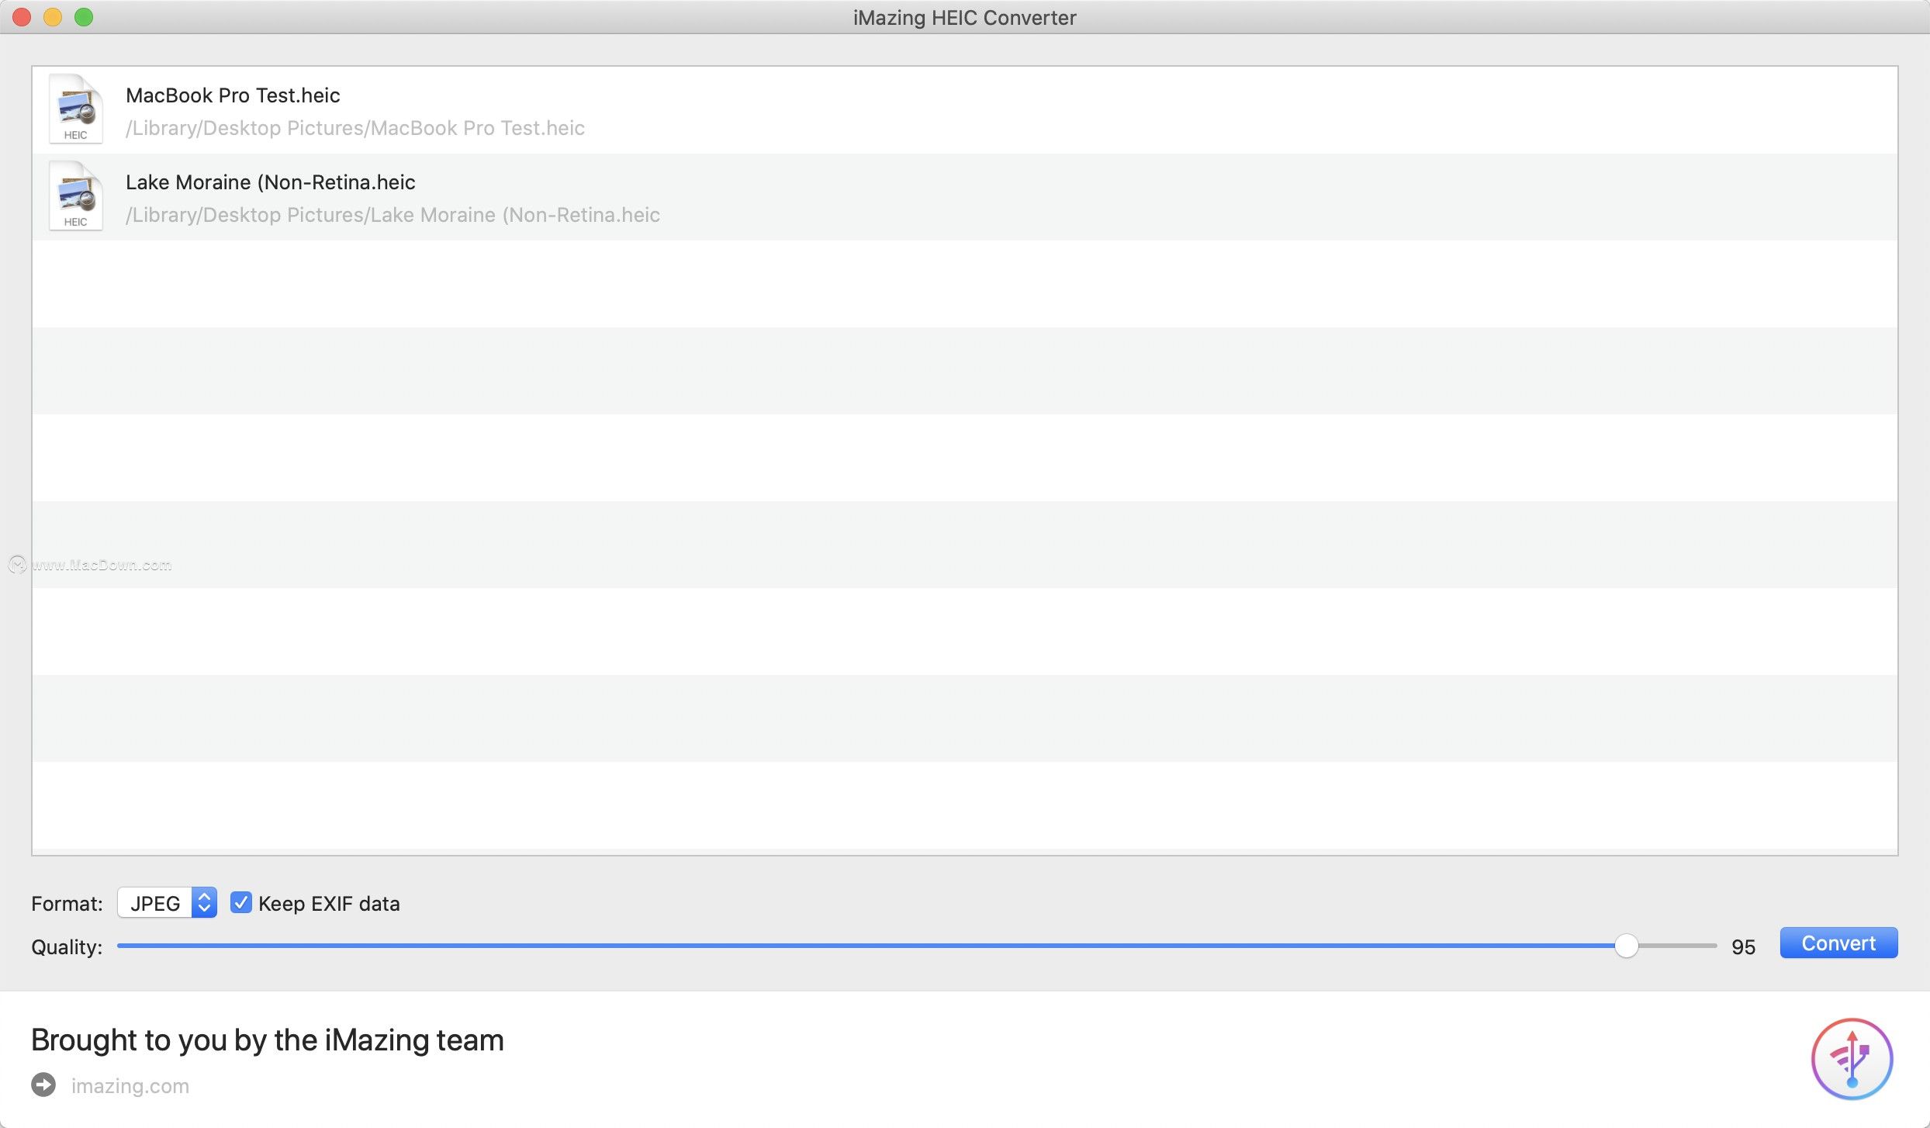The height and width of the screenshot is (1128, 1930).
Task: Open the Format JPEG dropdown
Action: [x=167, y=903]
